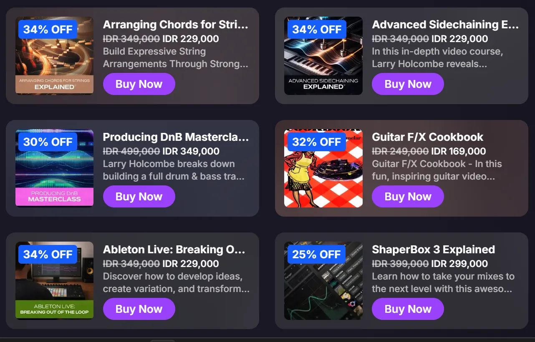Open the Guitar F/X Cookbook title

[427, 137]
